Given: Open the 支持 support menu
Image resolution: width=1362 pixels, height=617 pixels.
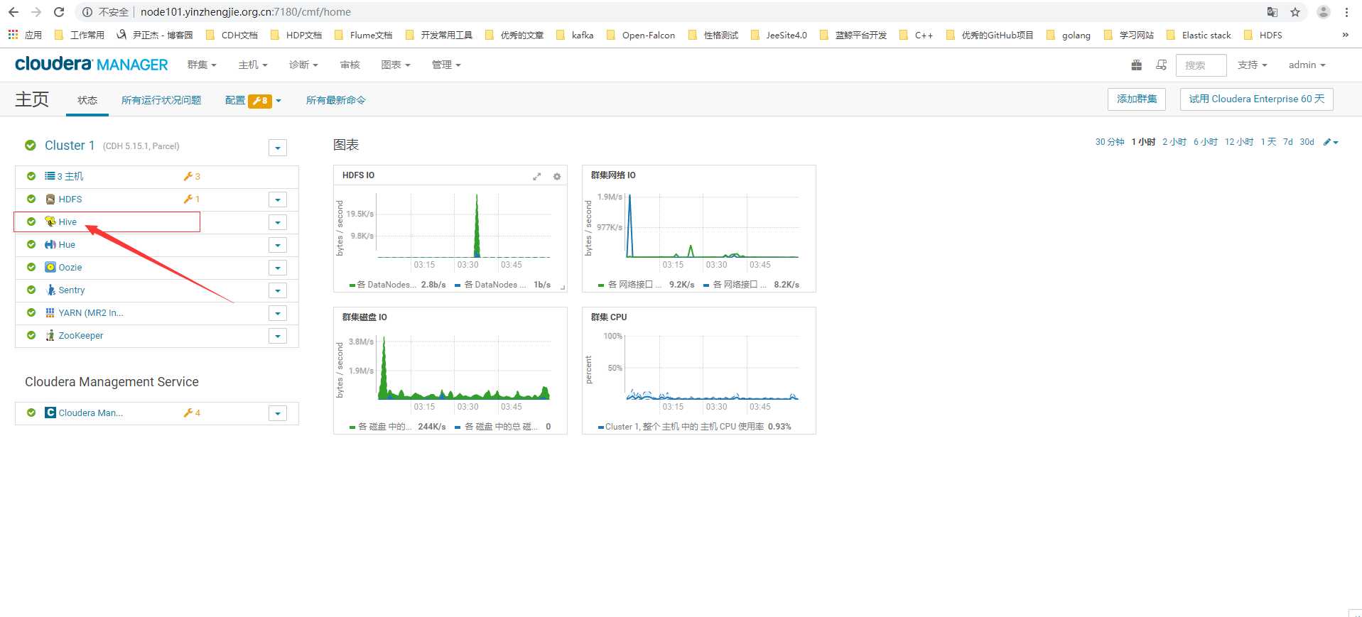Looking at the screenshot, I should (x=1253, y=65).
